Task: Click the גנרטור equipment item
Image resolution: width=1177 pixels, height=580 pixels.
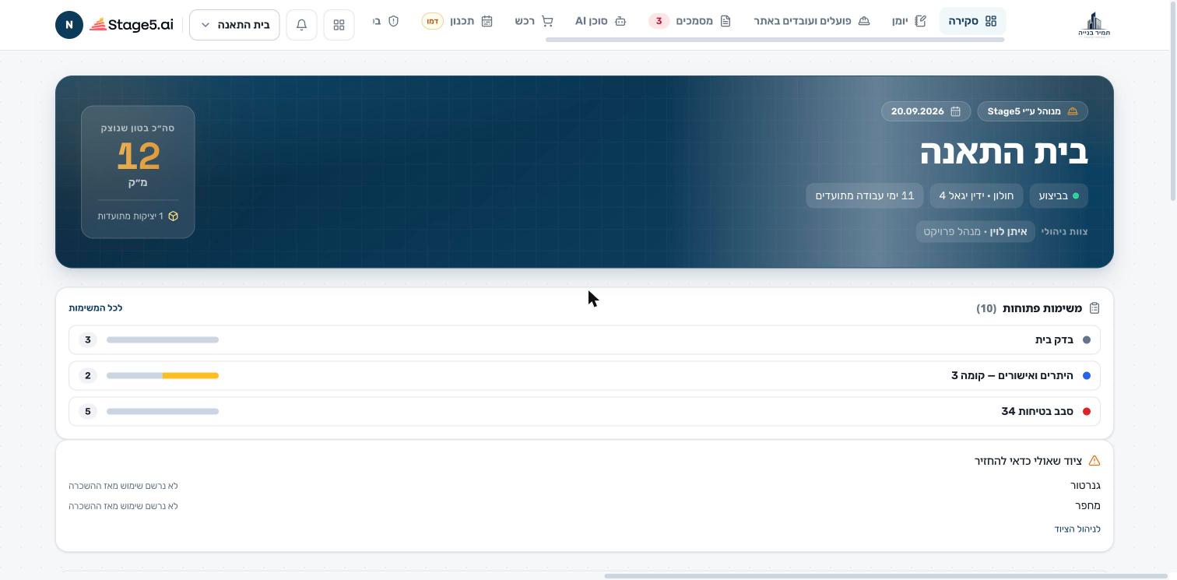Action: (1085, 485)
